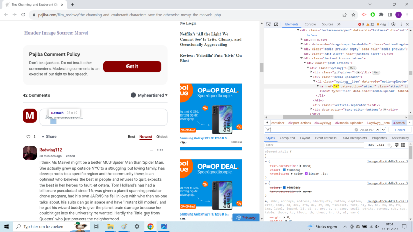Collapse the media-uploader div node
The height and width of the screenshot is (232, 413).
(x=311, y=77)
